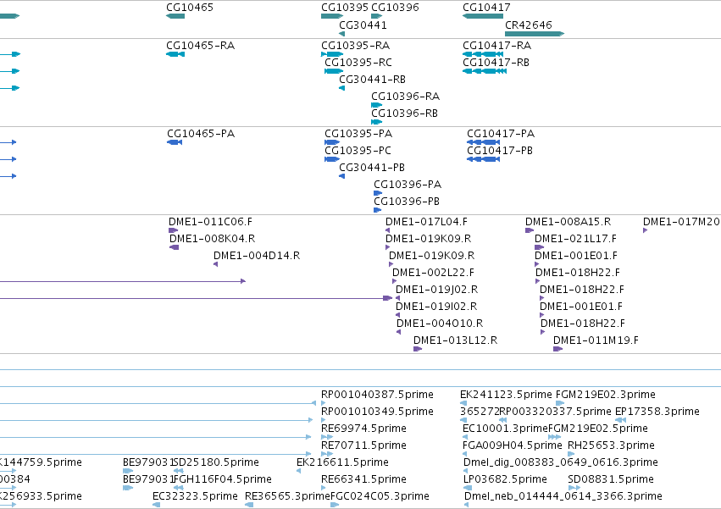This screenshot has height=509, width=721.
Task: Open the CG30441 gene label
Action: (363, 25)
